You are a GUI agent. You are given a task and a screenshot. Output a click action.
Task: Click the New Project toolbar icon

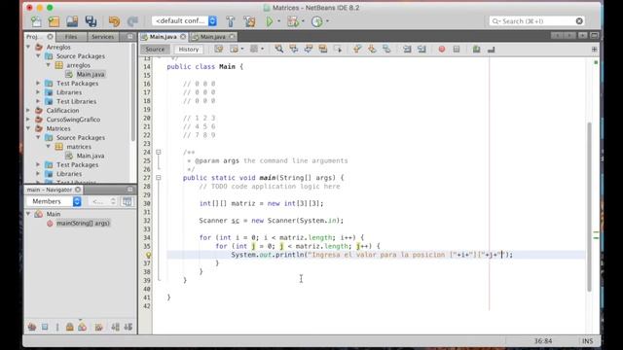tap(54, 21)
